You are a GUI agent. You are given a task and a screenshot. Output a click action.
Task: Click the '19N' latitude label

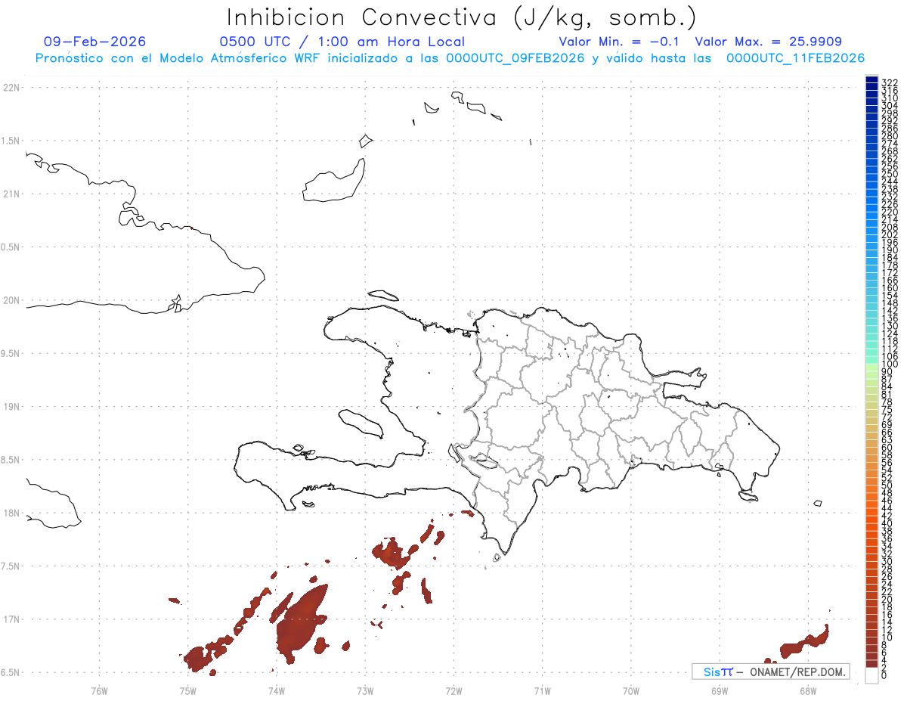[11, 407]
